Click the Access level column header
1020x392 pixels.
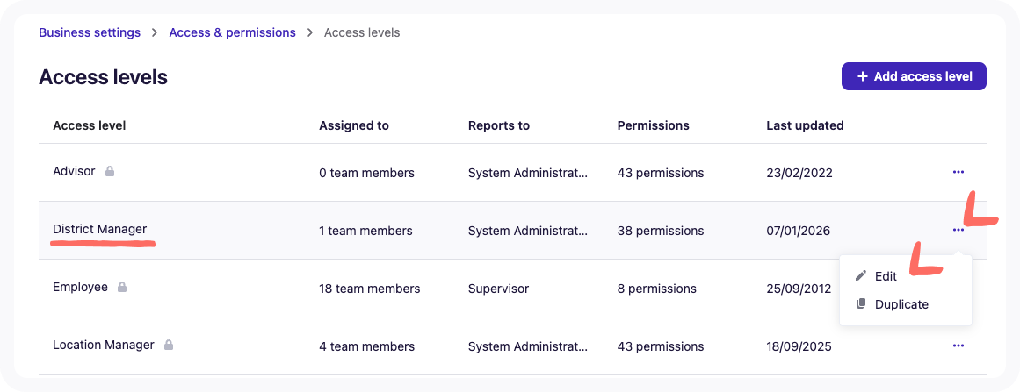(x=89, y=125)
